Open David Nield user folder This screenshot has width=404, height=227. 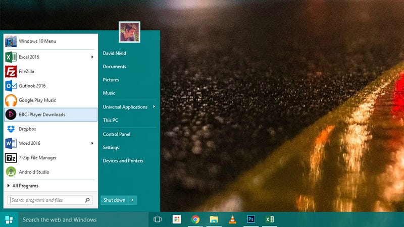115,53
